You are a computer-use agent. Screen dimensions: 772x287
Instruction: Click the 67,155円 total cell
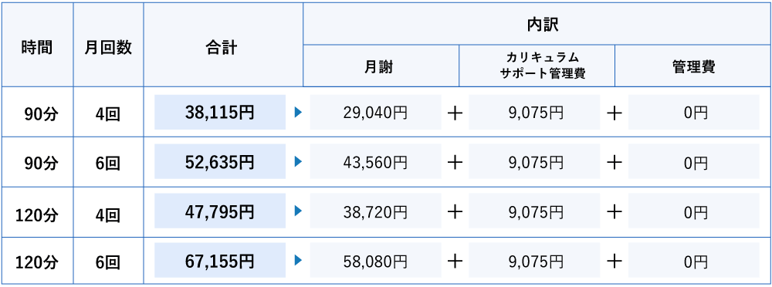[220, 260]
